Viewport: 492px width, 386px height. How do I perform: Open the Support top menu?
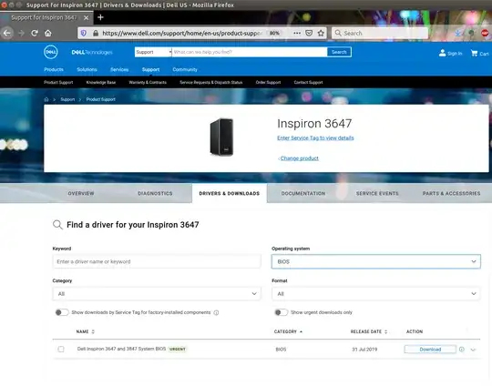(150, 69)
